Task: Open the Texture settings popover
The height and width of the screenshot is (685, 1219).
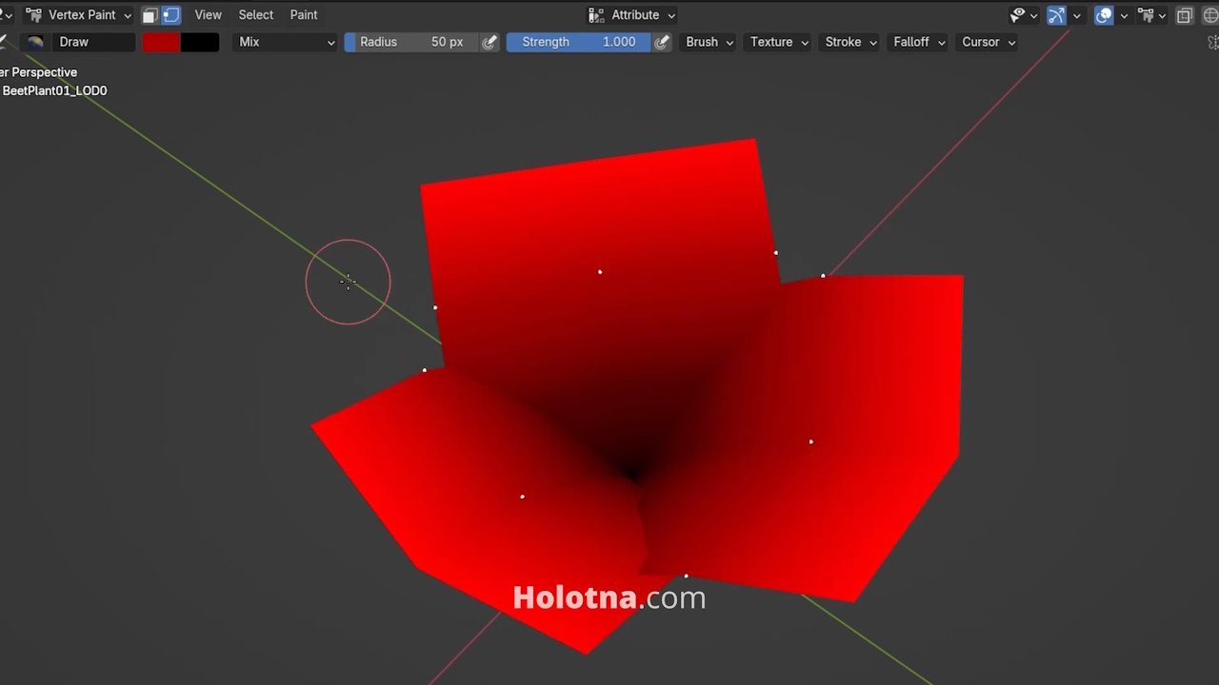Action: [x=778, y=42]
